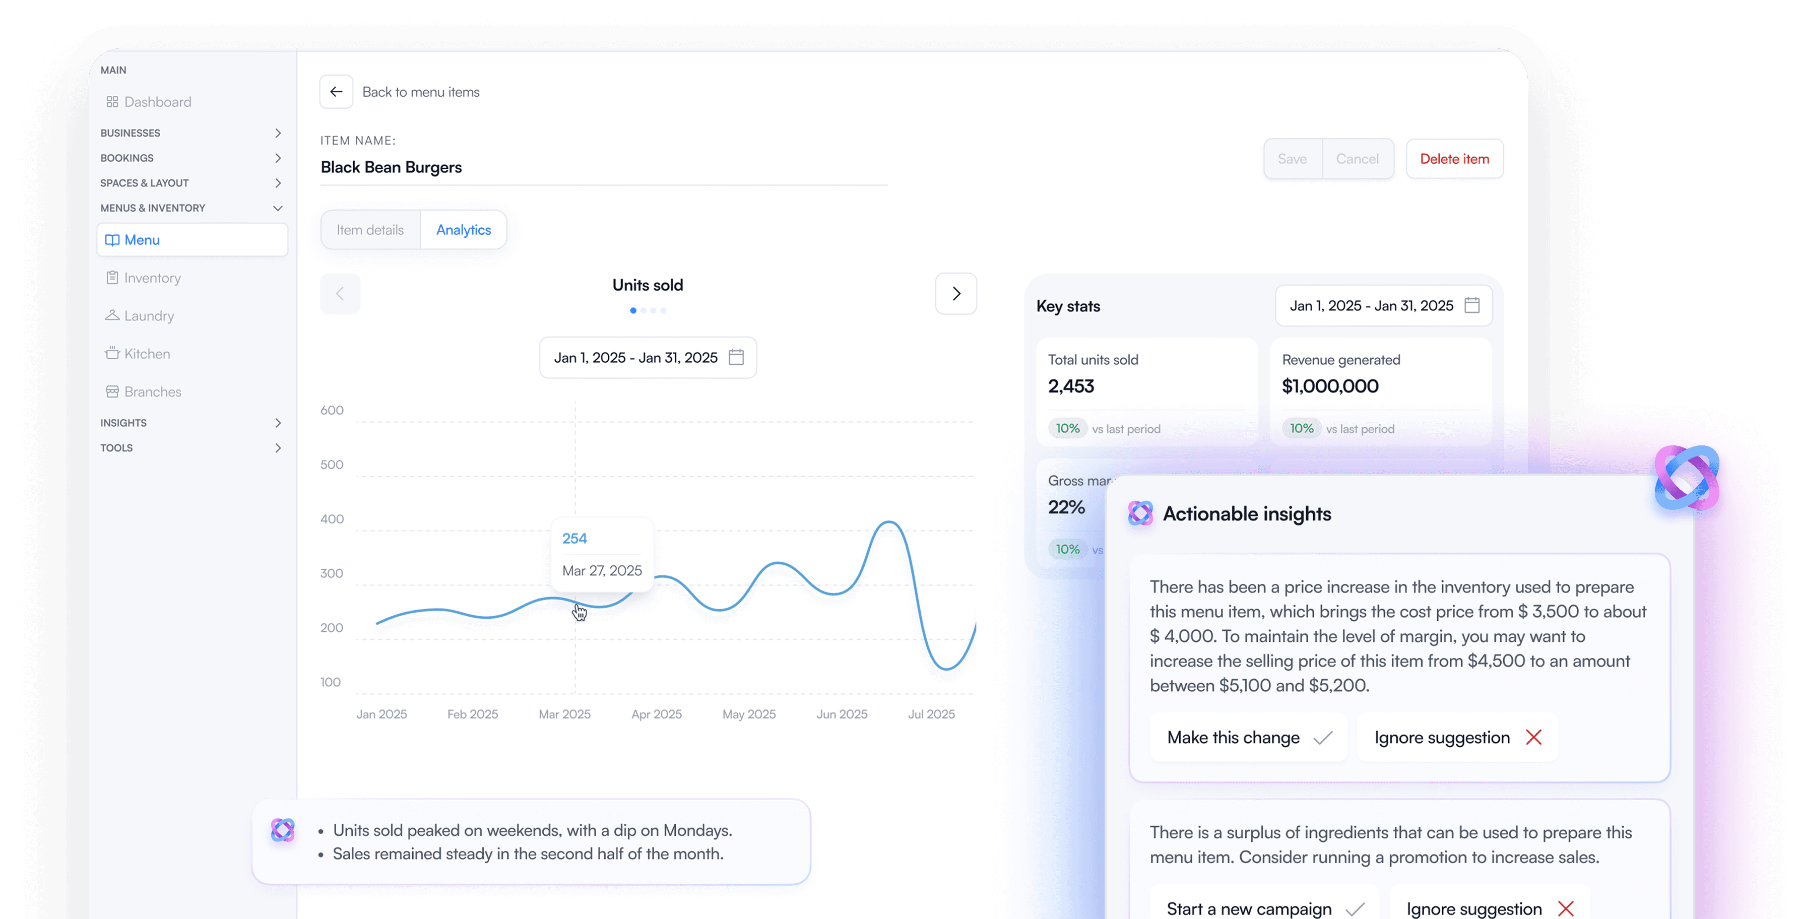
Task: Open Laundry from the sidebar
Action: (x=140, y=316)
